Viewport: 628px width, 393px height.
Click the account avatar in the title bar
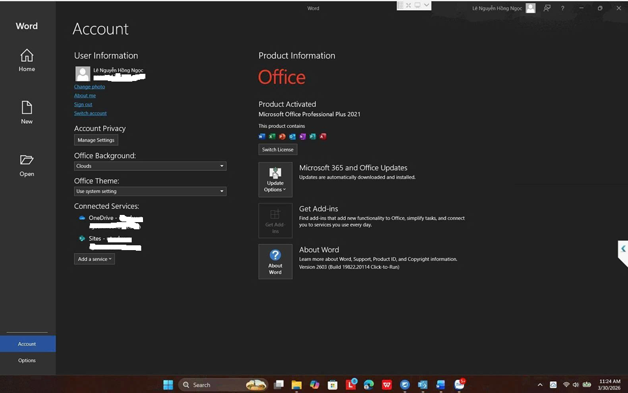[x=530, y=8]
